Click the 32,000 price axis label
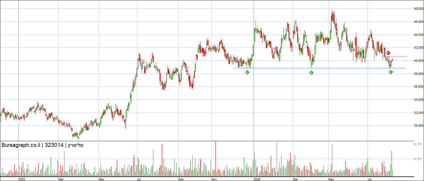Viewport: 424px width, 181px height. tap(418, 113)
